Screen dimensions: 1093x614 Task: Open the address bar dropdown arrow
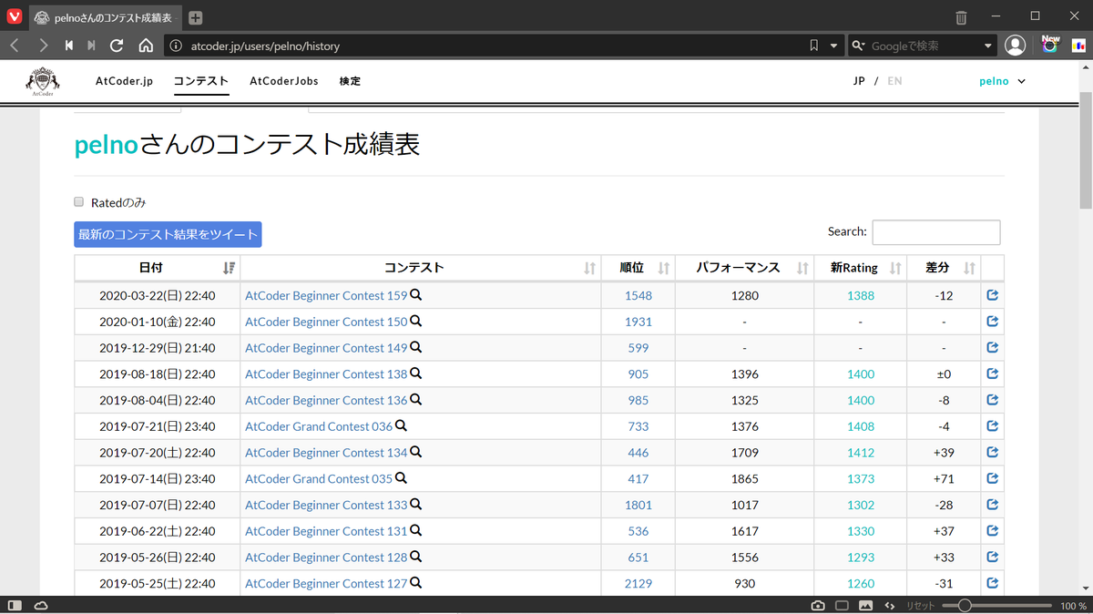point(834,46)
